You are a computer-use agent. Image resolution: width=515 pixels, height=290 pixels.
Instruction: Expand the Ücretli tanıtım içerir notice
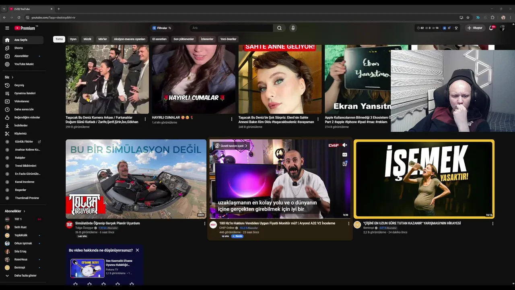pyautogui.click(x=231, y=146)
